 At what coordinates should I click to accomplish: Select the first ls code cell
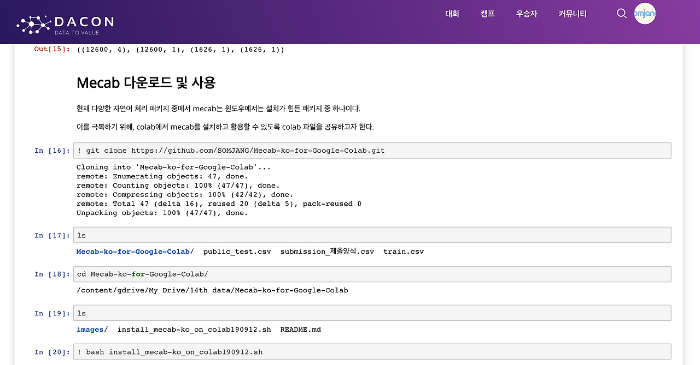(372, 235)
